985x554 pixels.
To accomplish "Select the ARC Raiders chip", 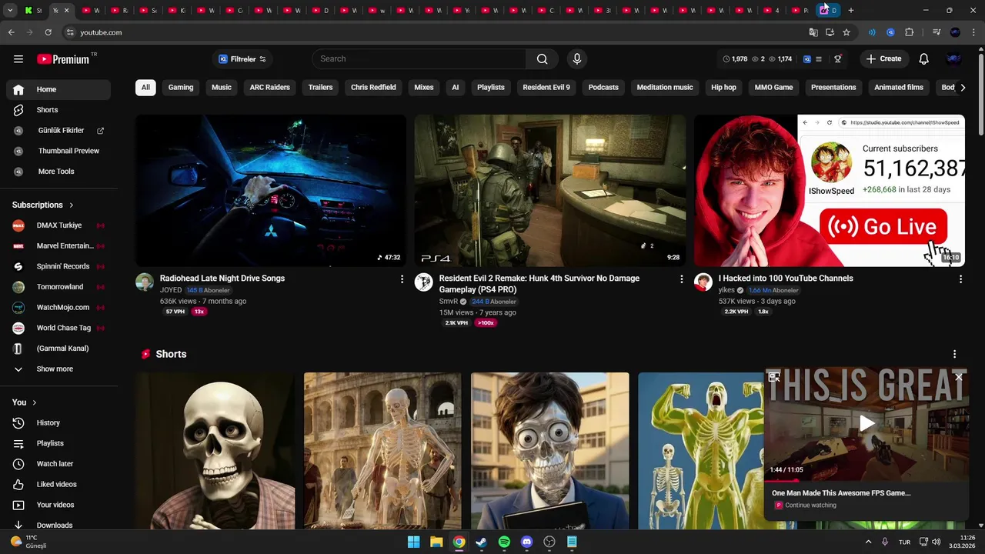I will [270, 88].
